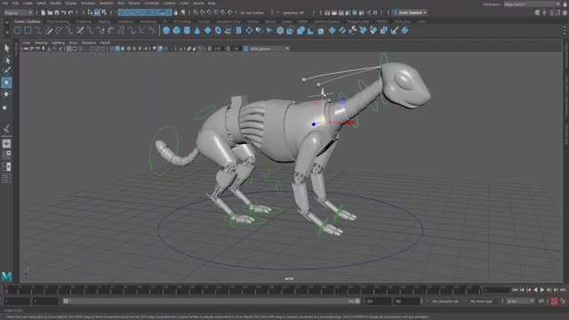This screenshot has height=320, width=569.
Task: Activate the Scale tool
Action: (5, 108)
